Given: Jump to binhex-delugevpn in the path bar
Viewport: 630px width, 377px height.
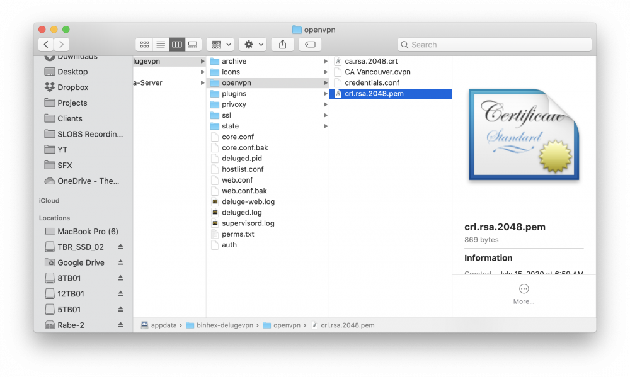Looking at the screenshot, I should tap(220, 325).
